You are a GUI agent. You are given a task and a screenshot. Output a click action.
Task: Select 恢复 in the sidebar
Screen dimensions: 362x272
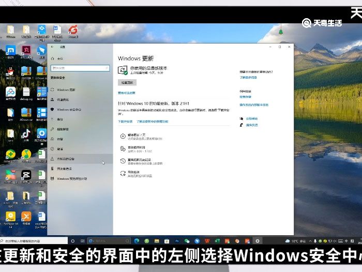click(80, 139)
